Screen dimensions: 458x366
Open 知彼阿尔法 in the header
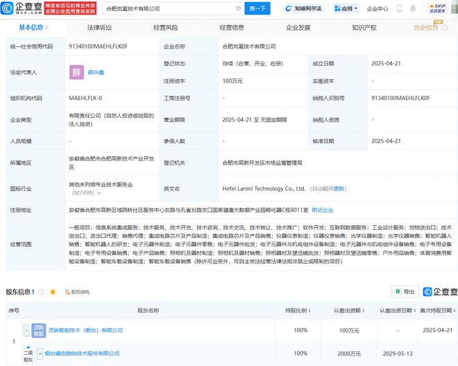303,8
